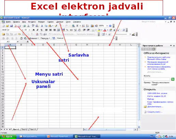Click the AutoSum sigma icon

pos(77,26)
